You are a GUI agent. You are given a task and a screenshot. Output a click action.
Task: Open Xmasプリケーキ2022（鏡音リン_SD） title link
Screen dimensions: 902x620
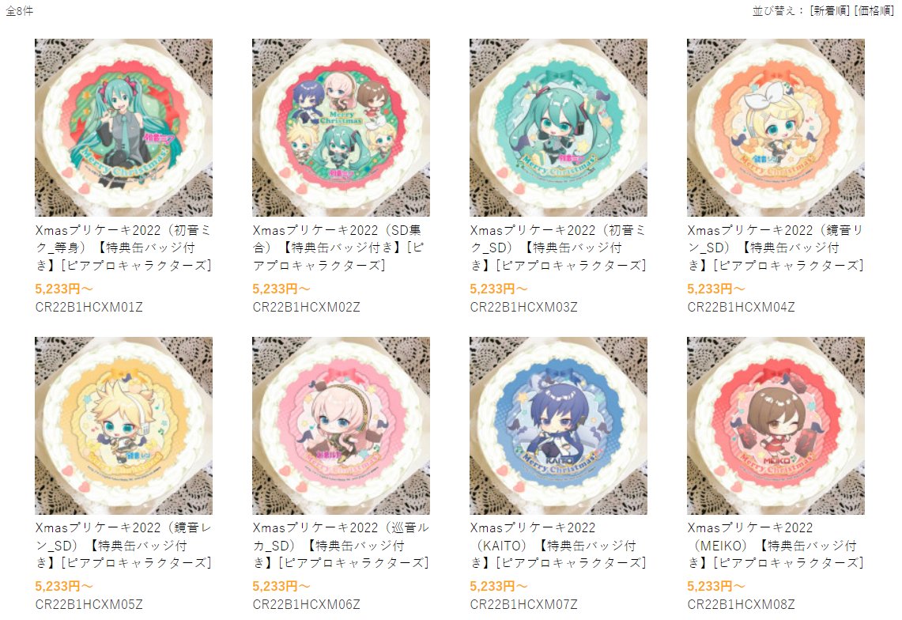click(776, 248)
